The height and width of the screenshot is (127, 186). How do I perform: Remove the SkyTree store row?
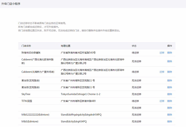(170, 94)
